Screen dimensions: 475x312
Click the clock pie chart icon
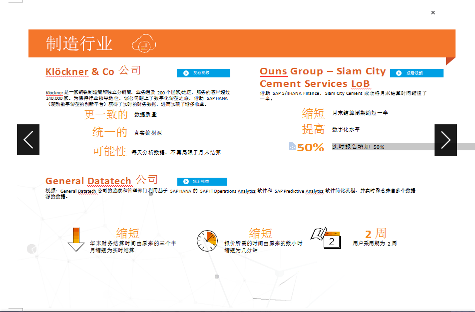coord(207,241)
